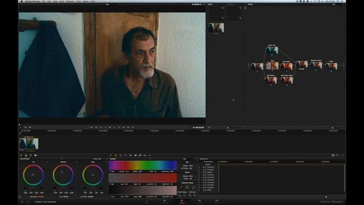Open the Nodes menu
Image resolution: width=364 pixels, height=205 pixels.
pos(86,1)
